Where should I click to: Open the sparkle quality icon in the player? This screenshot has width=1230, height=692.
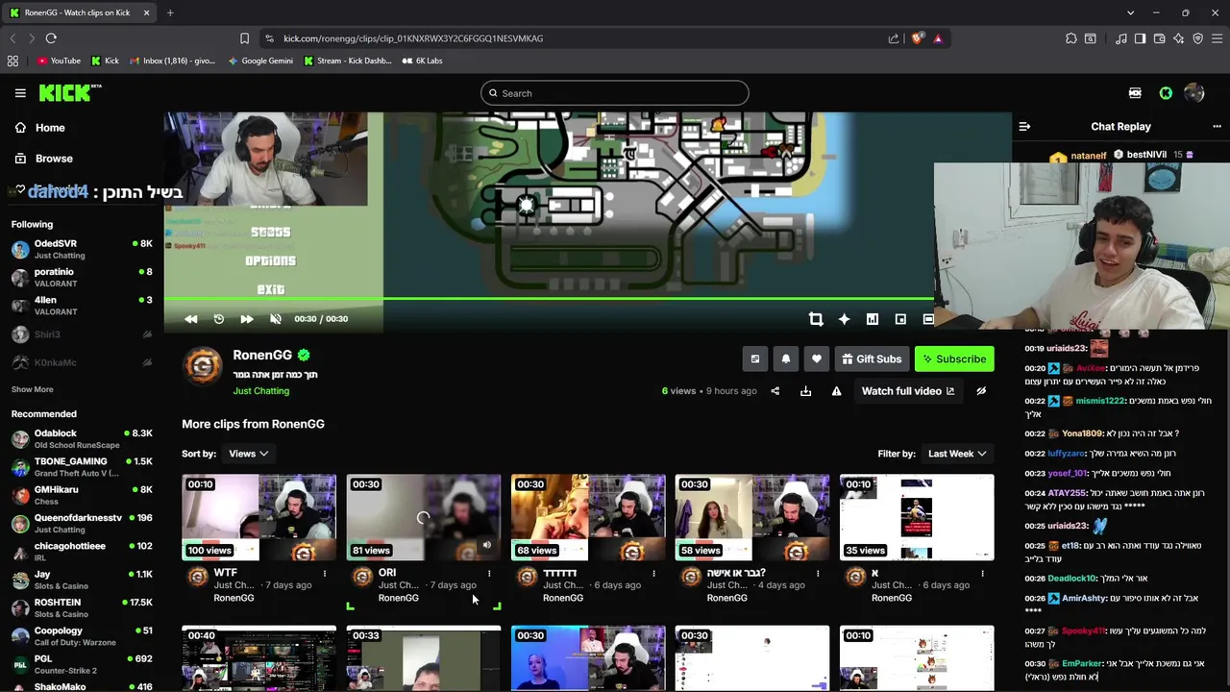(x=844, y=319)
